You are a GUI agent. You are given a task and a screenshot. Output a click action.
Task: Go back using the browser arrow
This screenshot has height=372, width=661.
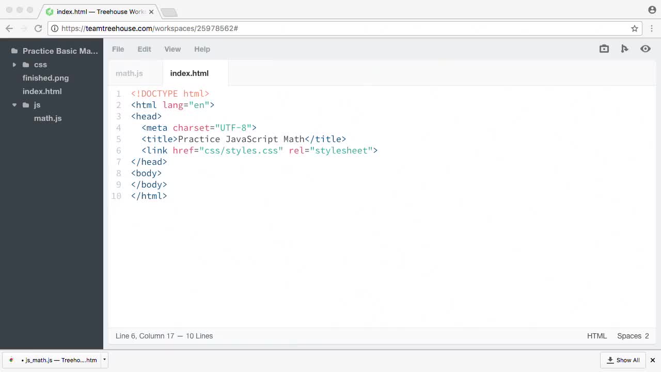pos(9,28)
